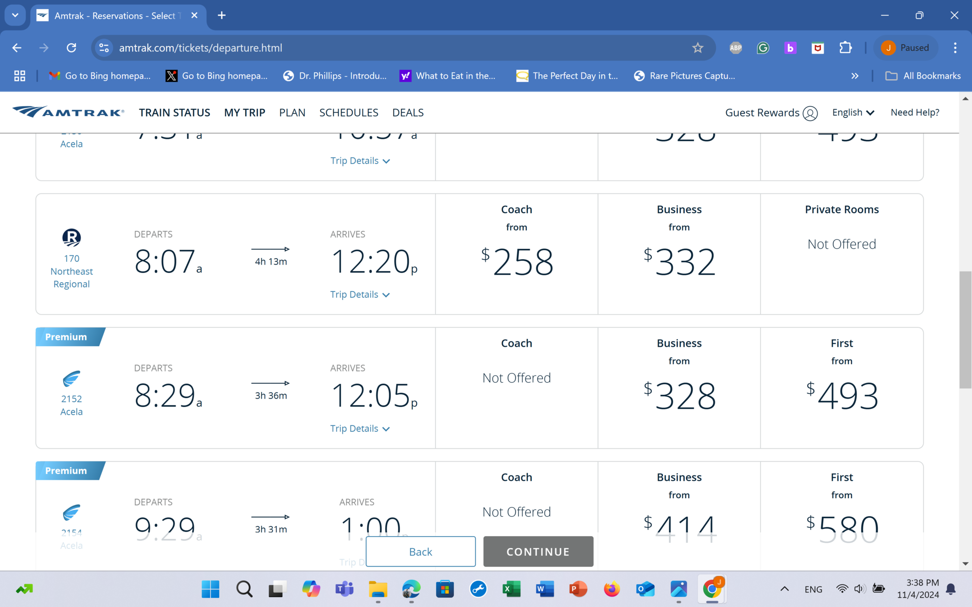
Task: Open the TRAIN STATUS menu item
Action: point(174,113)
